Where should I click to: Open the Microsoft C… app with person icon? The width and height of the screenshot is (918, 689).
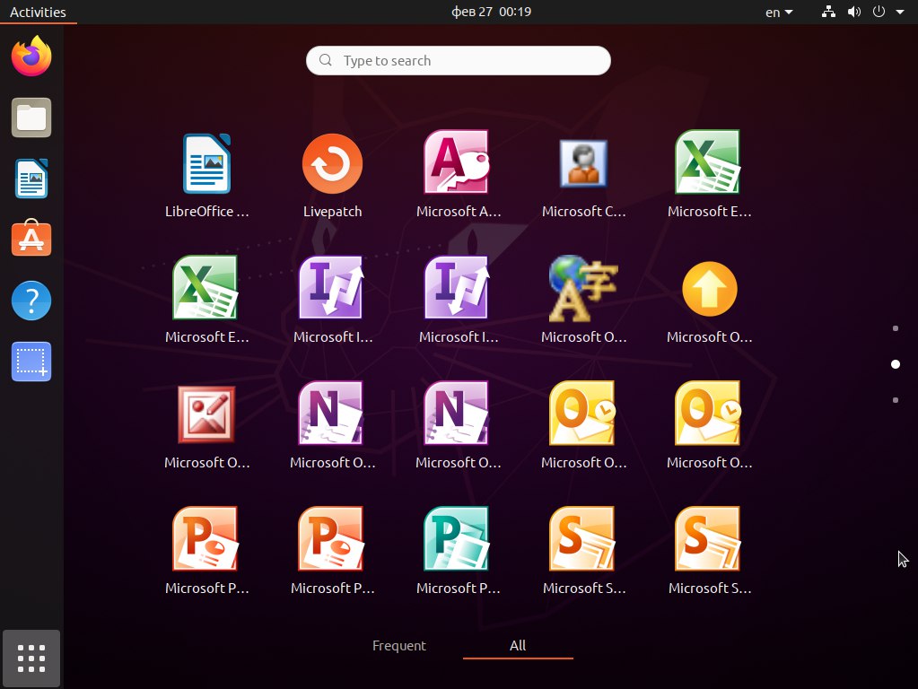point(583,163)
